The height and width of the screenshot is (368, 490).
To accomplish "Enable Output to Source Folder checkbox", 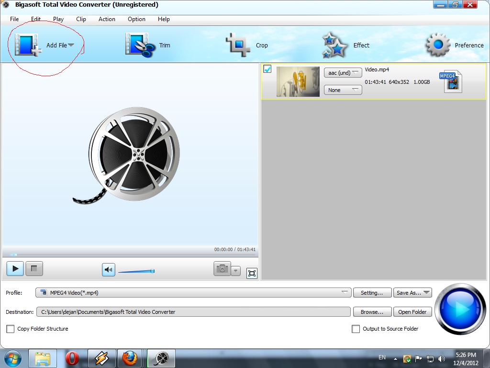I will coord(356,329).
